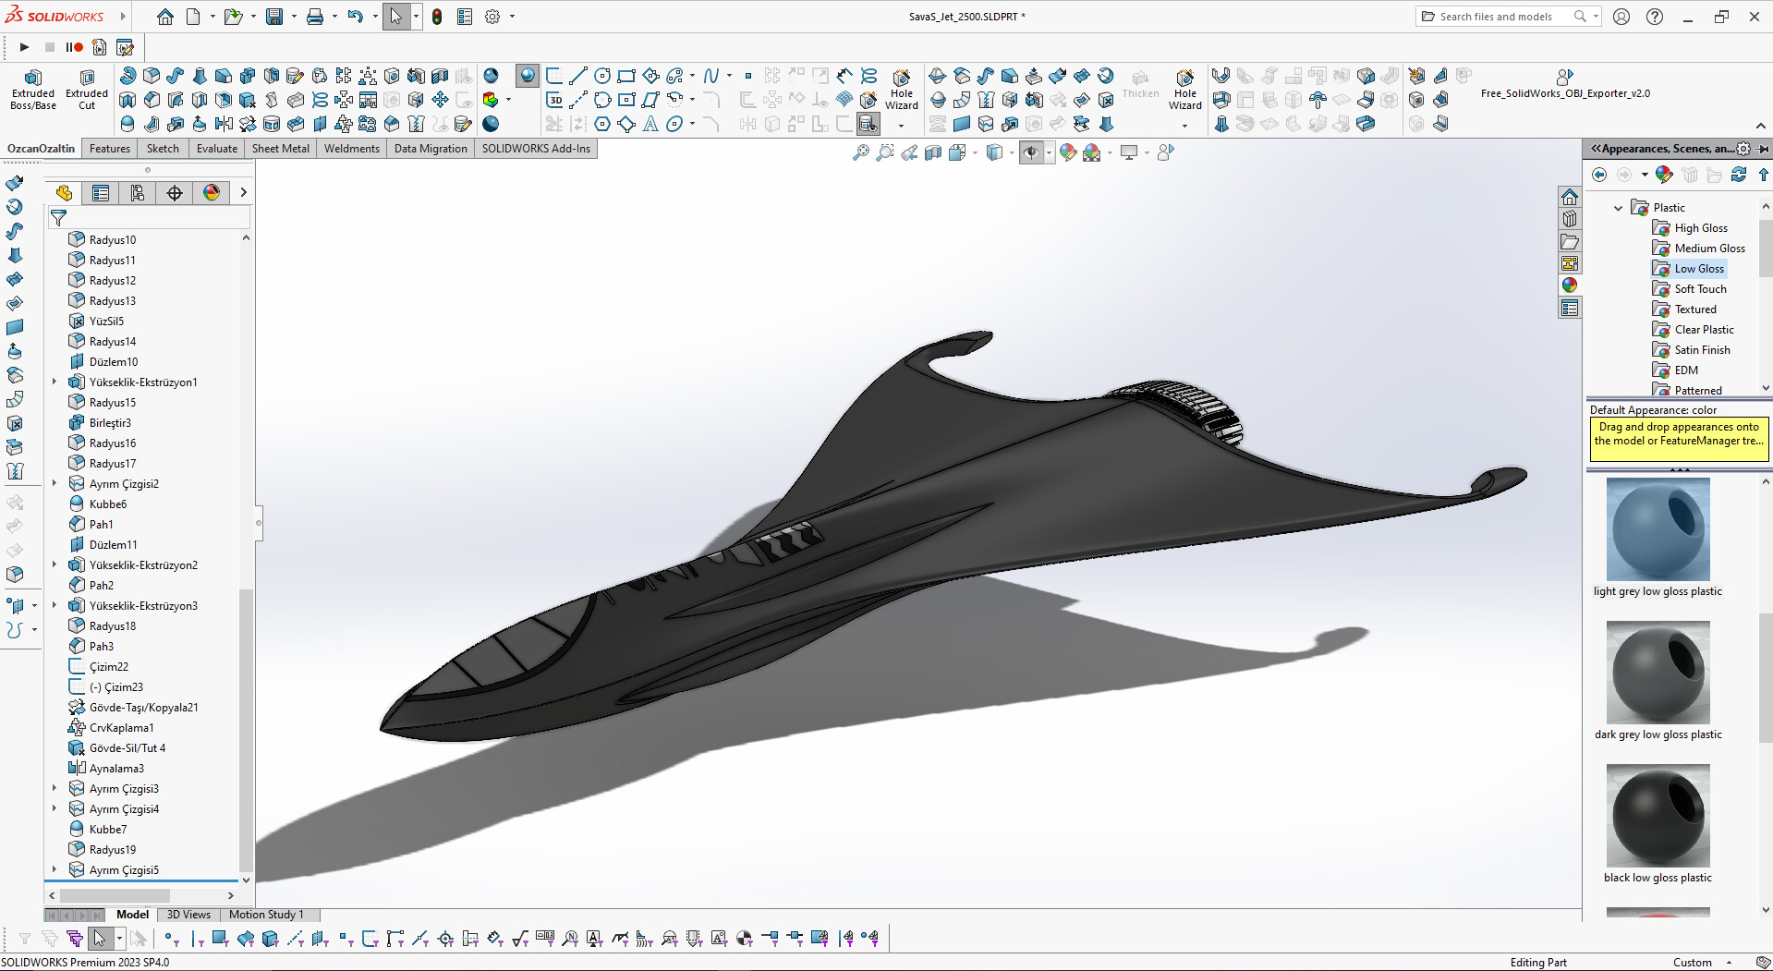This screenshot has width=1773, height=971.
Task: Toggle the Hide/Show Items eye control
Action: [x=1032, y=152]
